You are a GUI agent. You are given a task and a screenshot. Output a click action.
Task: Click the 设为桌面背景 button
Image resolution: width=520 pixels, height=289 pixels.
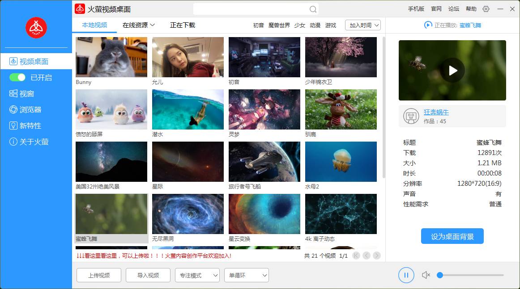click(x=452, y=236)
